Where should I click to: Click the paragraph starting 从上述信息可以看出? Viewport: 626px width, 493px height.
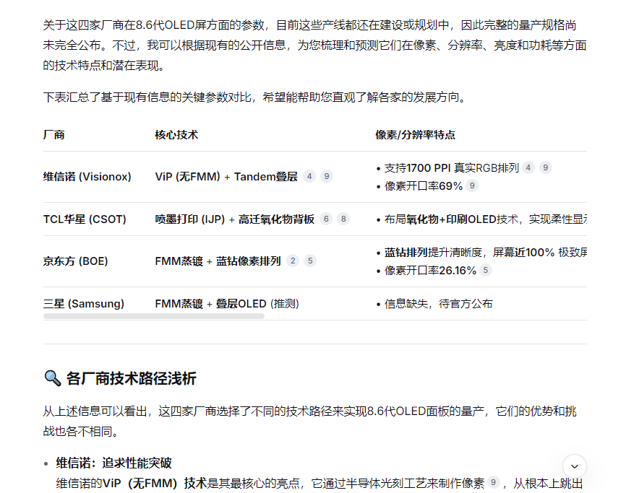(x=309, y=421)
